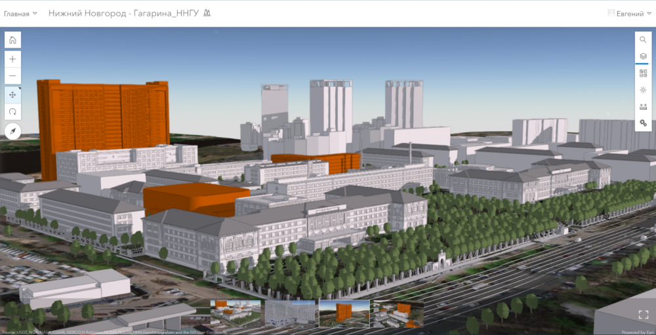Image resolution: width=656 pixels, height=335 pixels.
Task: Toggle the Layers panel
Action: click(x=643, y=56)
